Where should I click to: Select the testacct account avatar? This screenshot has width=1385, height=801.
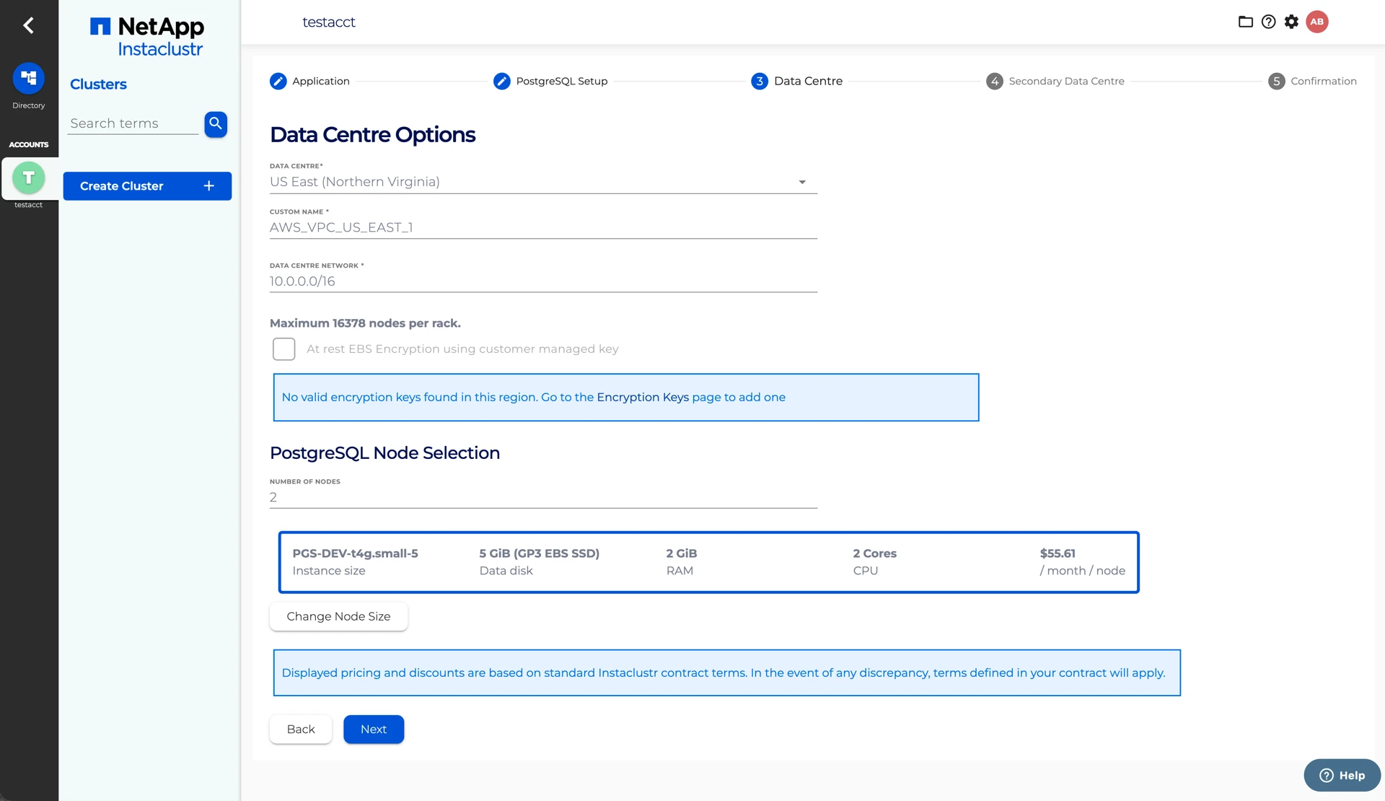point(29,178)
